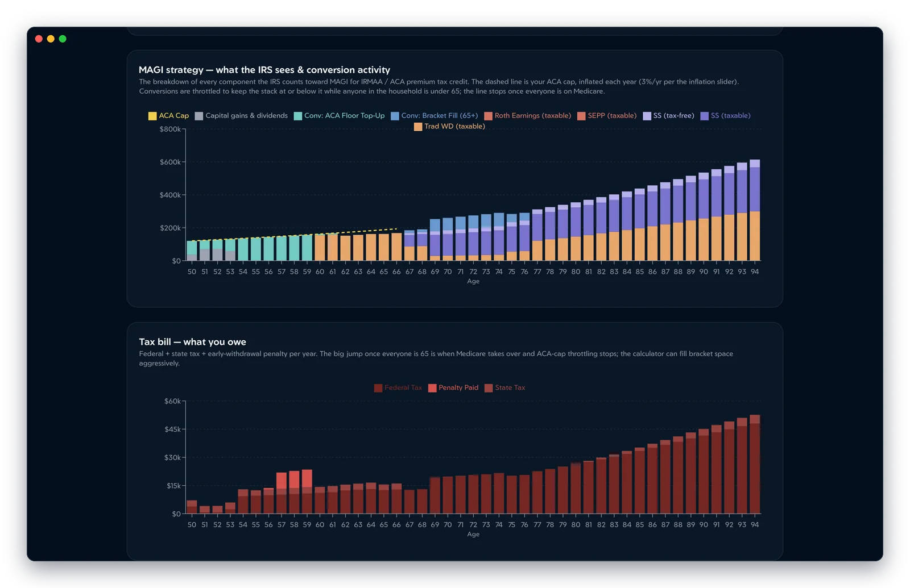
Task: Click the Tax bill bar for age 66
Action: pyautogui.click(x=396, y=499)
